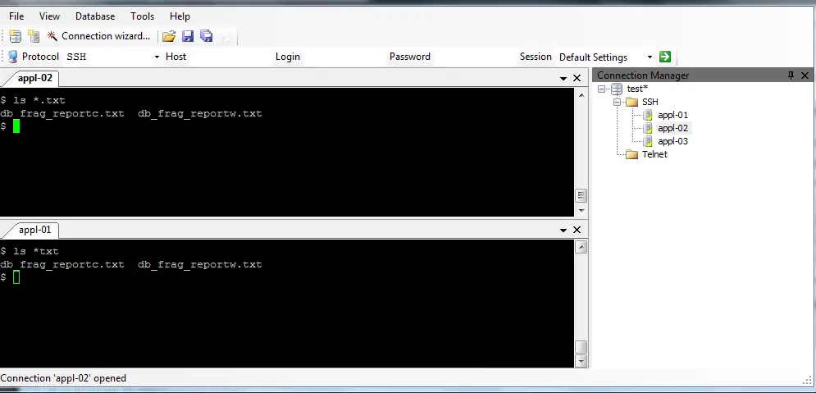Click db_frag_reportw.txt in appl-02 terminal
Image resolution: width=816 pixels, height=393 pixels.
coord(200,113)
